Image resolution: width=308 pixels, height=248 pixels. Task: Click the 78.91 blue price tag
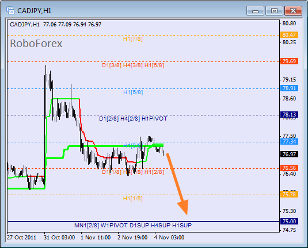[x=289, y=88]
